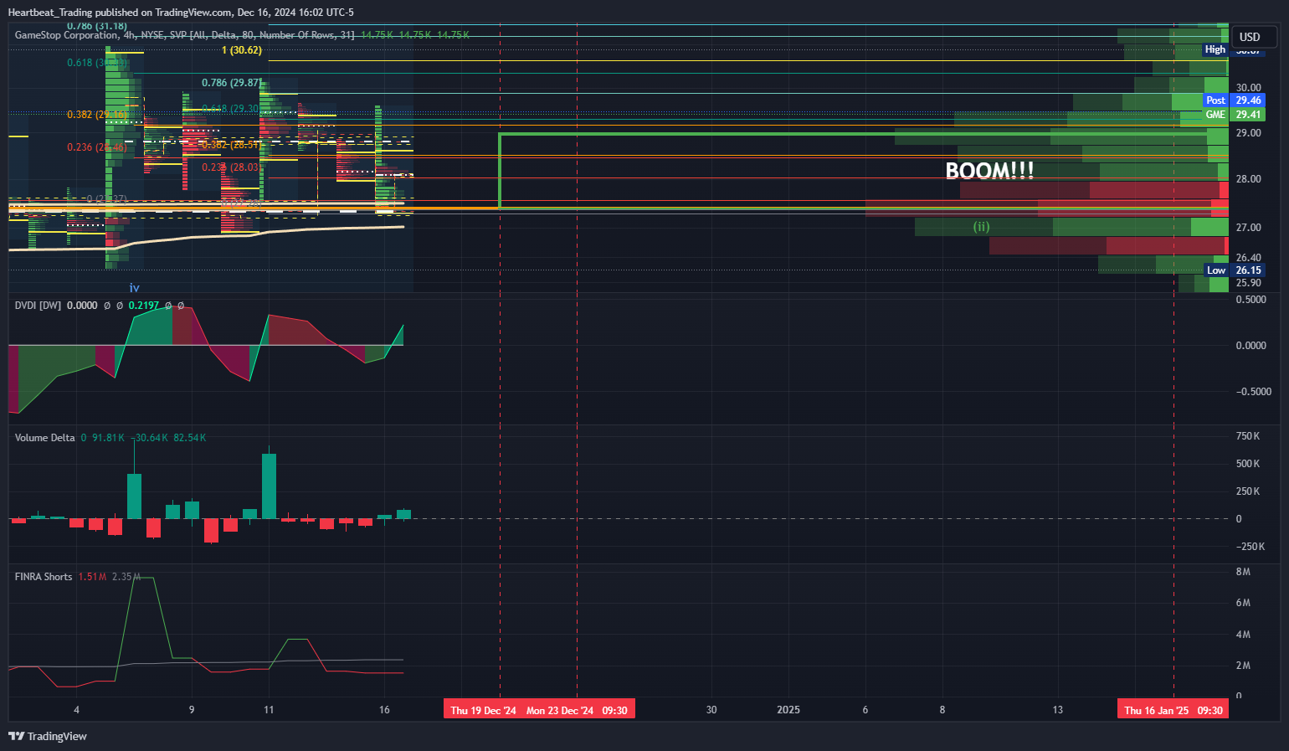
Task: Click the 1.51M FINRA Shorts legend value
Action: click(92, 577)
